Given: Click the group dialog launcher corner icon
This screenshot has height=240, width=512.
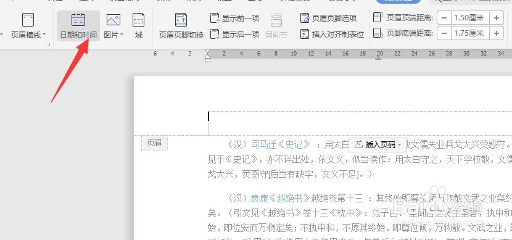Looking at the screenshot, I should (x=48, y=45).
